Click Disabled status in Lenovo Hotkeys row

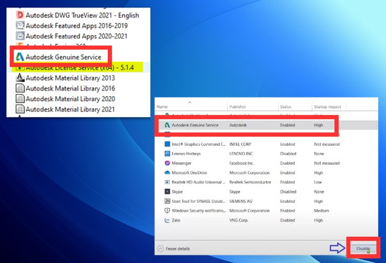(x=288, y=154)
